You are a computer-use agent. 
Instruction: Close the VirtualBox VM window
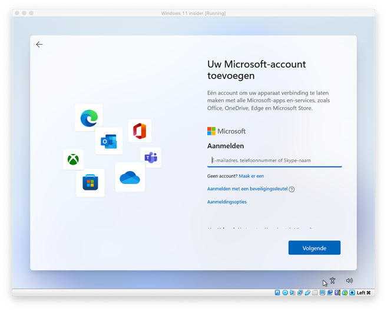click(17, 13)
